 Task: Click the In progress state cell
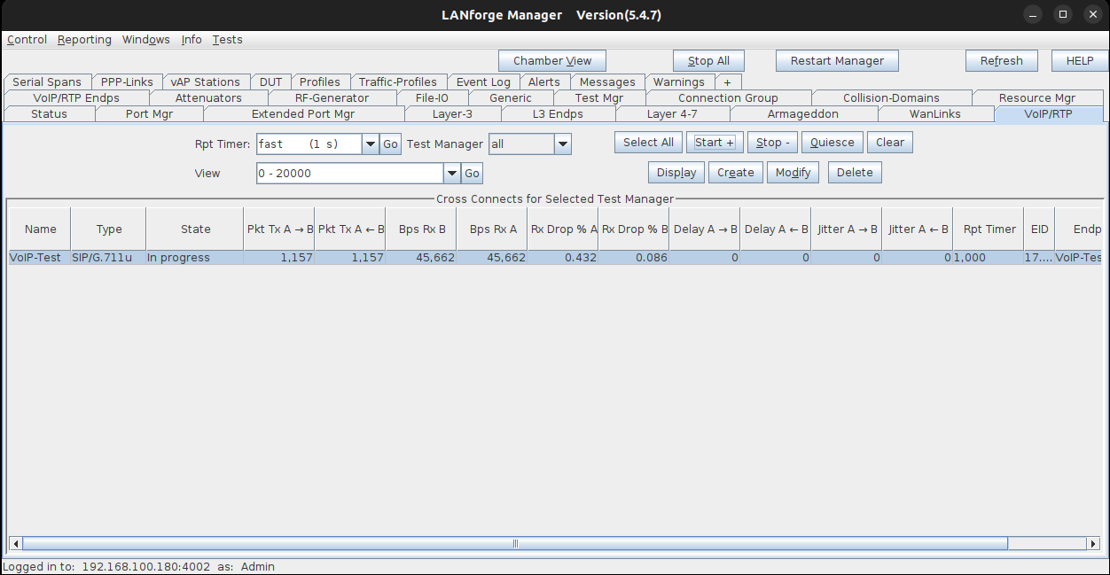point(195,258)
